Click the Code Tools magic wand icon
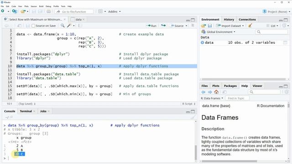The height and width of the screenshot is (164, 292). point(69,26)
